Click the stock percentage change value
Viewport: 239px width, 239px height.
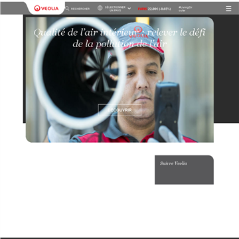(165, 9)
